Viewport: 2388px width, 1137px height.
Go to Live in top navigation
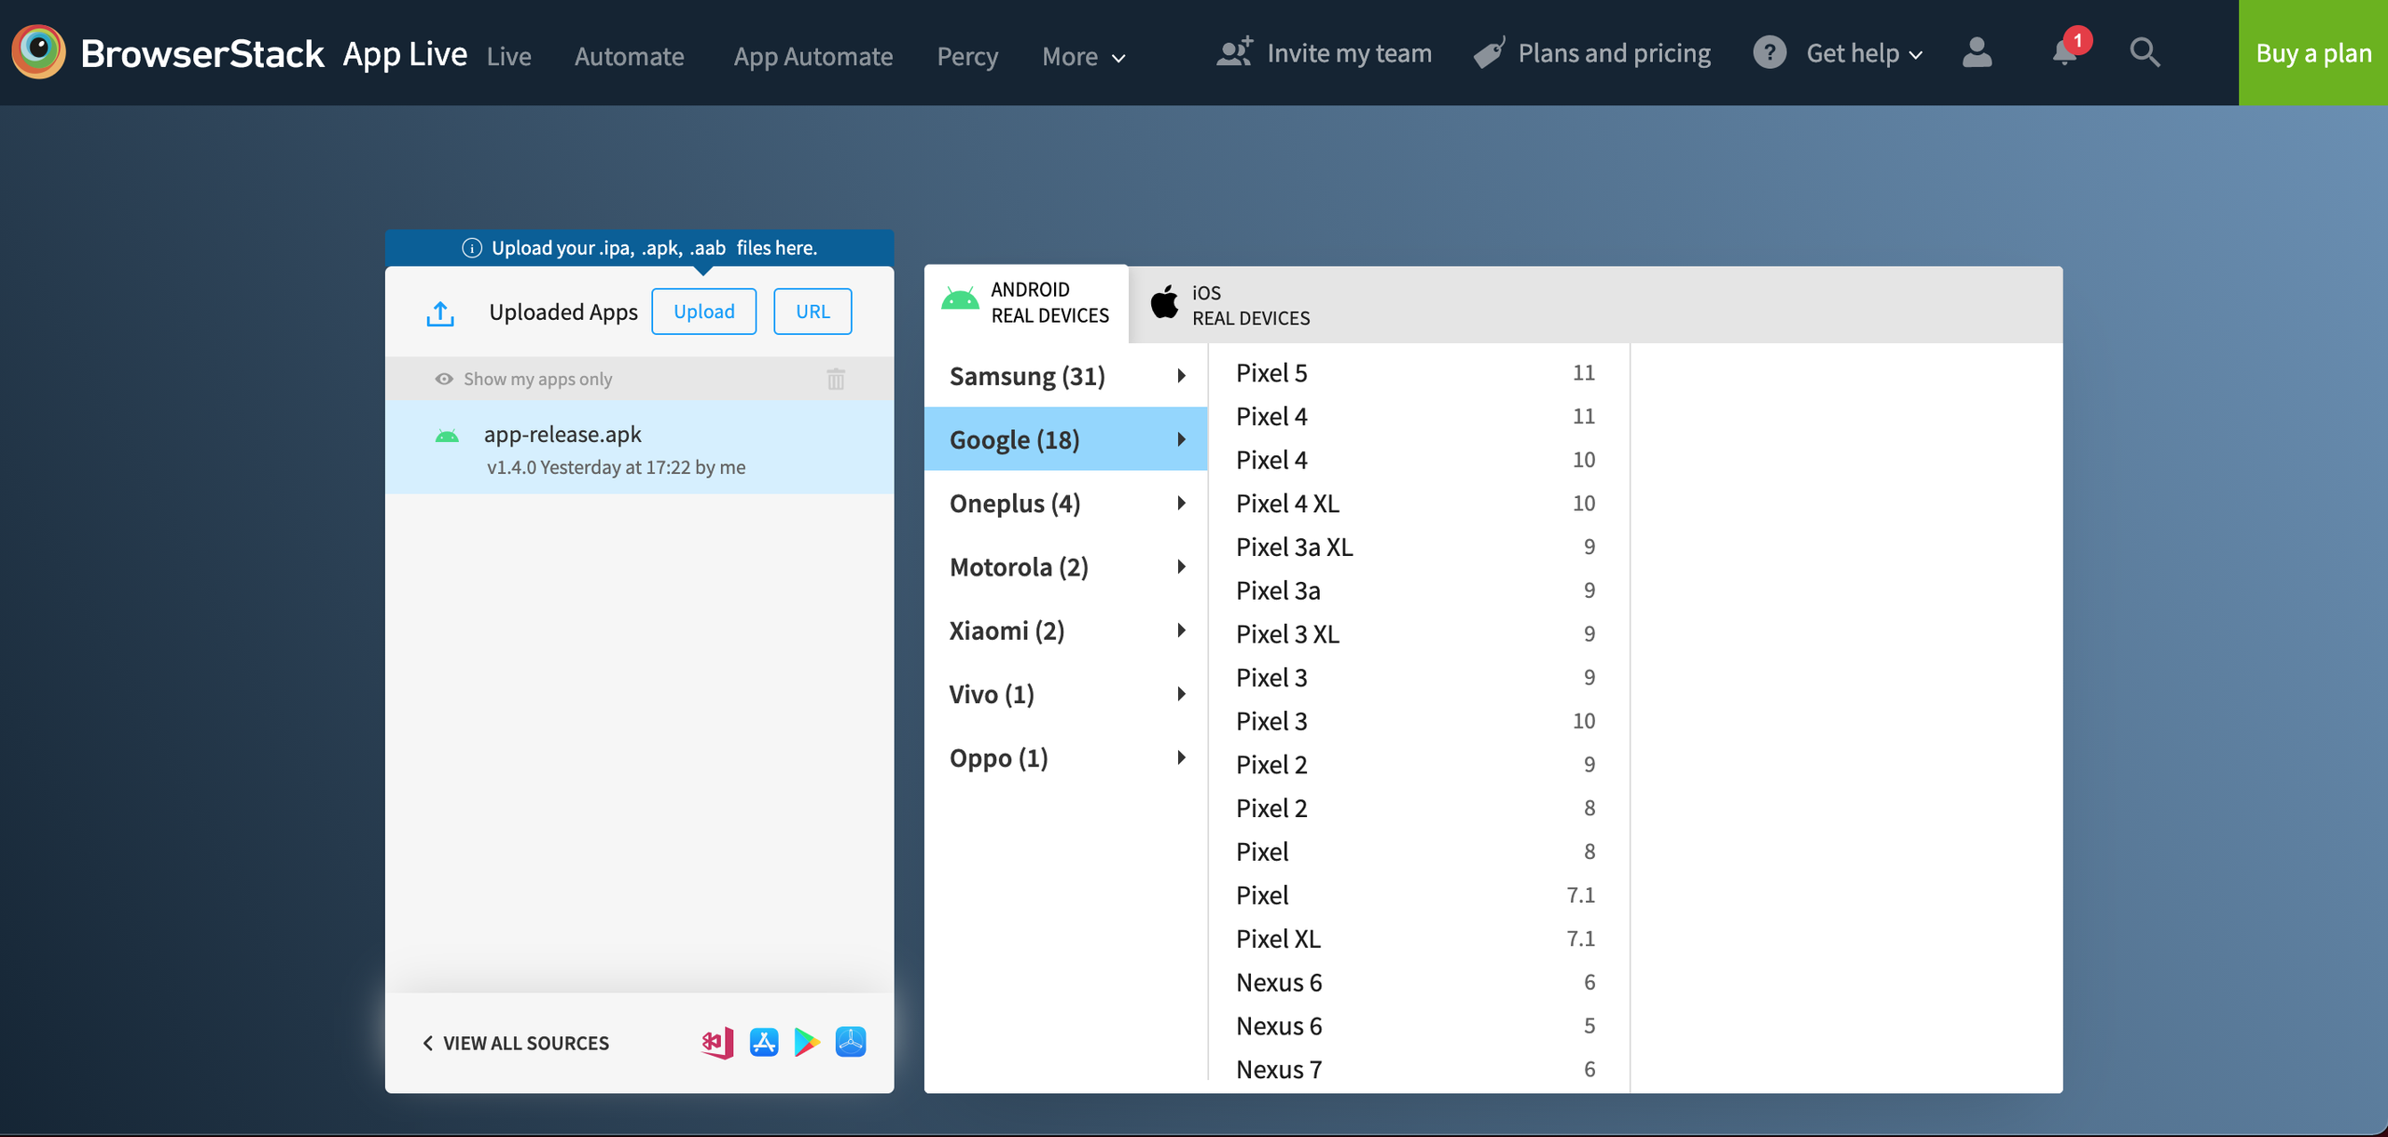click(x=509, y=56)
